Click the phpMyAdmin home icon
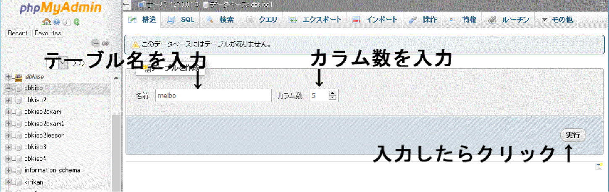Viewport: 609px width, 192px height. point(47,22)
